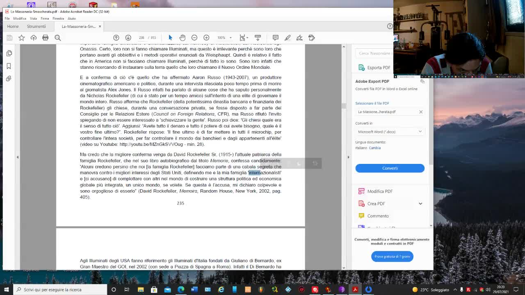Remove selected file La-Massone...herata.pdf
This screenshot has height=295, width=525.
[x=420, y=112]
